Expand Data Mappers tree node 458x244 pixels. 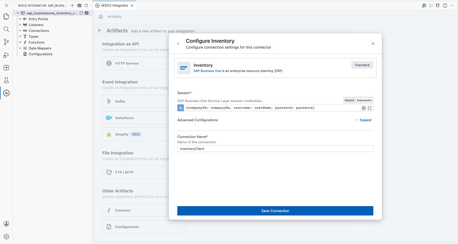[x=20, y=48]
